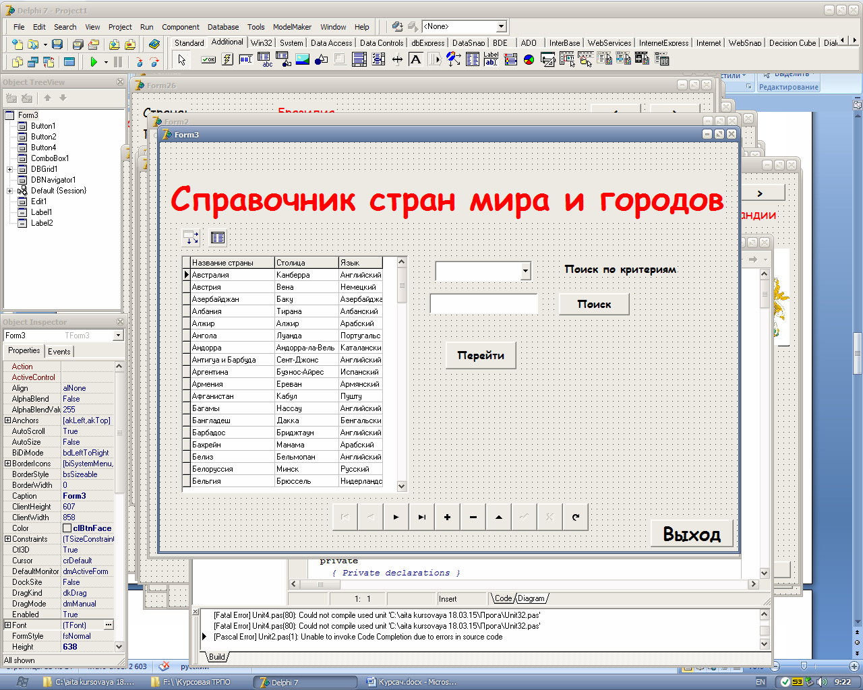Expand the Font property in Object Inspector

(x=7, y=625)
